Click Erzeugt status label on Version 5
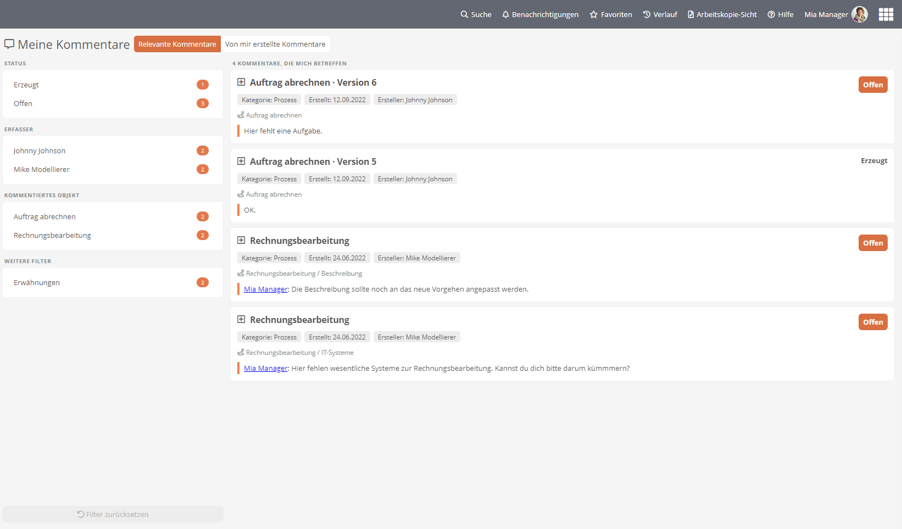902x529 pixels. (x=874, y=161)
